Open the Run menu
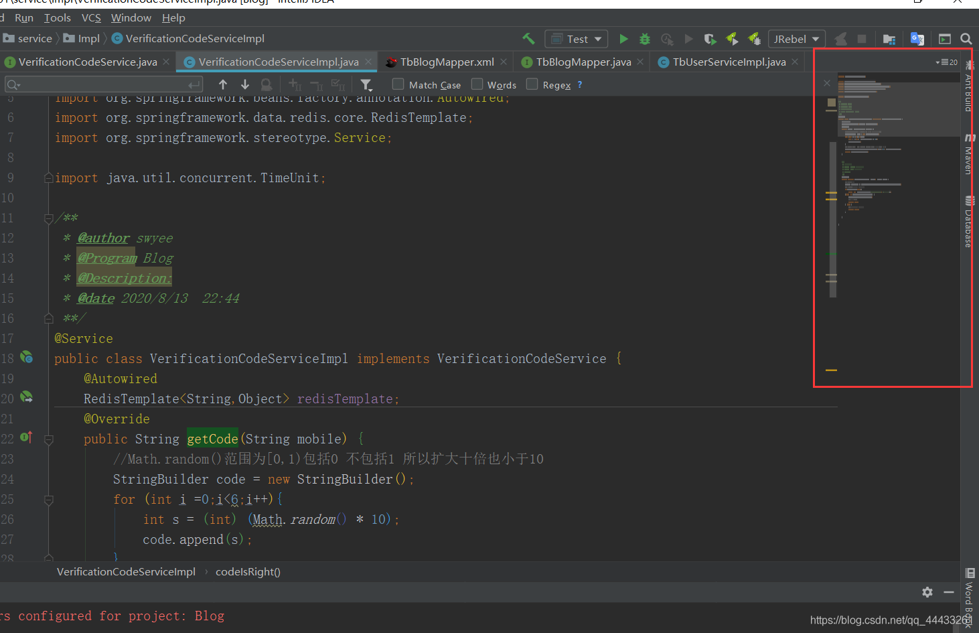The width and height of the screenshot is (979, 633). pyautogui.click(x=24, y=17)
